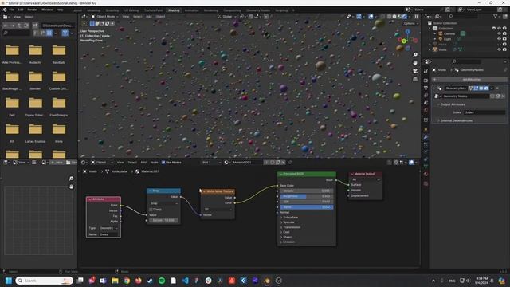Click the Index output attribute field

[x=484, y=112]
